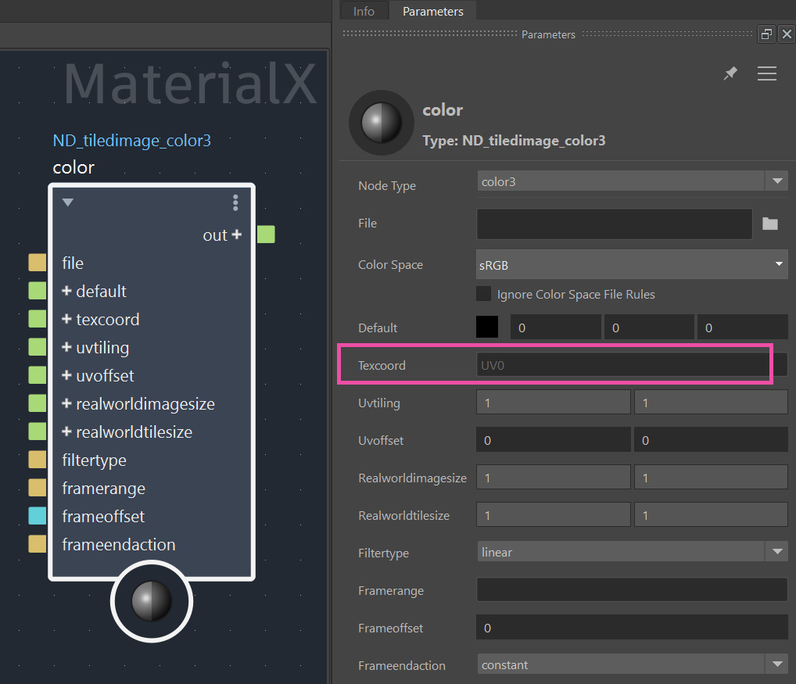Click the second Uvoffset value field

tap(711, 440)
